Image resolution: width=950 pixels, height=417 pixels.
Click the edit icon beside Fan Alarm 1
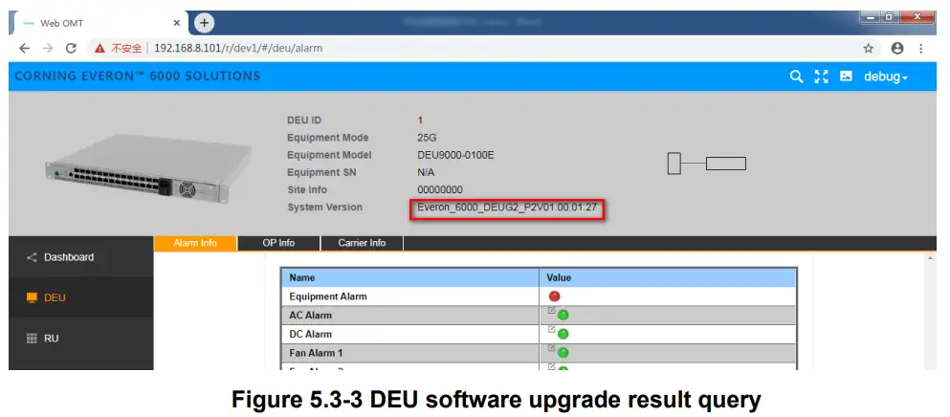point(551,348)
